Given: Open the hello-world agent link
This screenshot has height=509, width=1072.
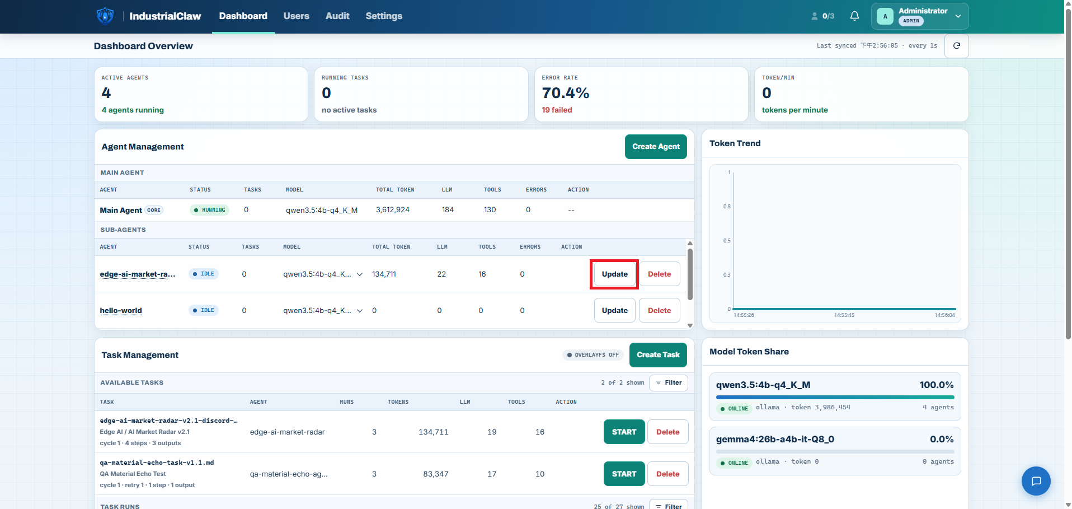Looking at the screenshot, I should (121, 311).
